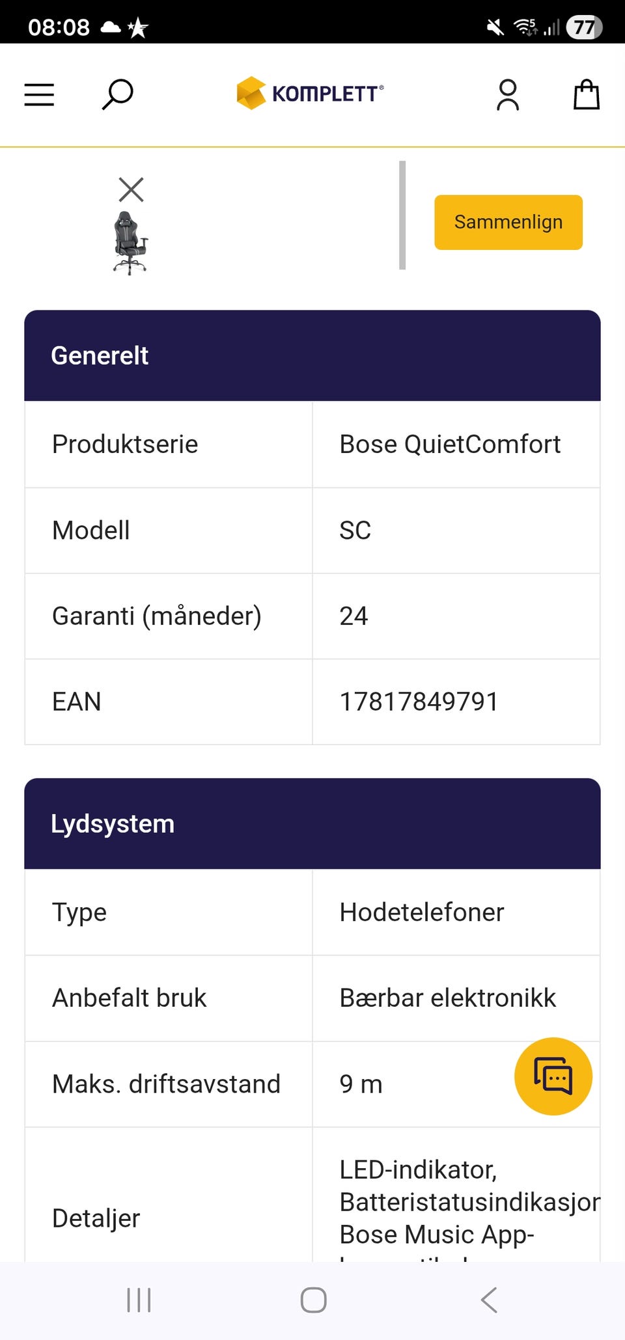The image size is (625, 1340).
Task: Tap the vertical gray divider bar
Action: (402, 215)
